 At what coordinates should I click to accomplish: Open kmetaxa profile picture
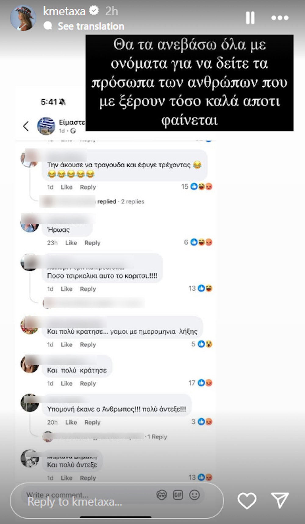click(23, 18)
